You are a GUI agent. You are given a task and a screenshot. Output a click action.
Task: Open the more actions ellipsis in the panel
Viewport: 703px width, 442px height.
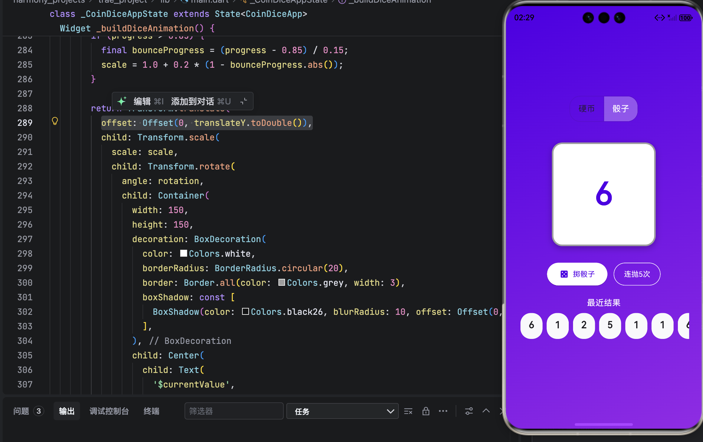click(443, 411)
